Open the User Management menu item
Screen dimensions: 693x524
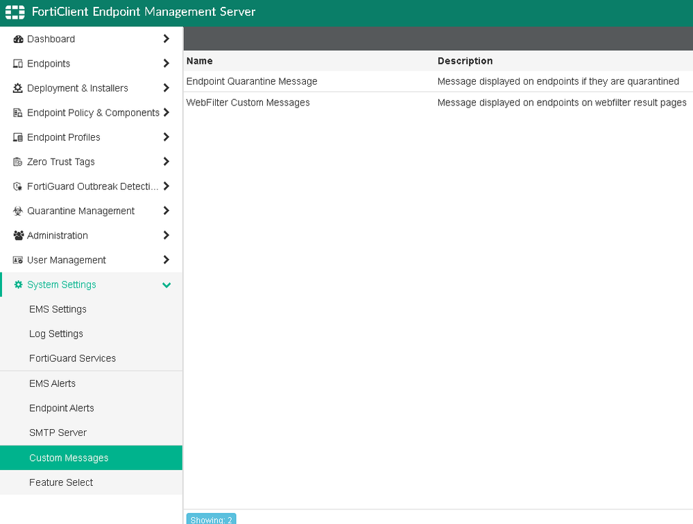pos(91,260)
